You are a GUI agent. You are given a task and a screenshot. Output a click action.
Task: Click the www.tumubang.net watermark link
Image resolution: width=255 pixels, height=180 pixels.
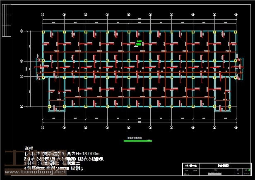tap(35, 173)
